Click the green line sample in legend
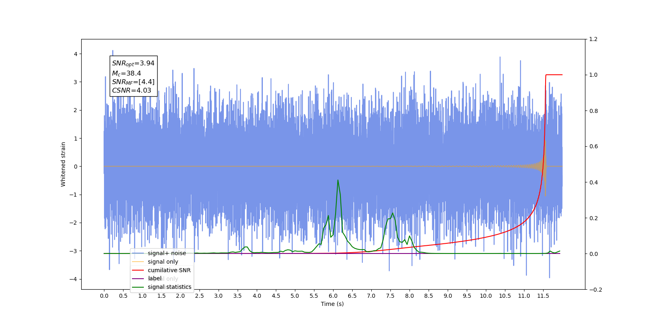The image size is (650, 325). [138, 287]
